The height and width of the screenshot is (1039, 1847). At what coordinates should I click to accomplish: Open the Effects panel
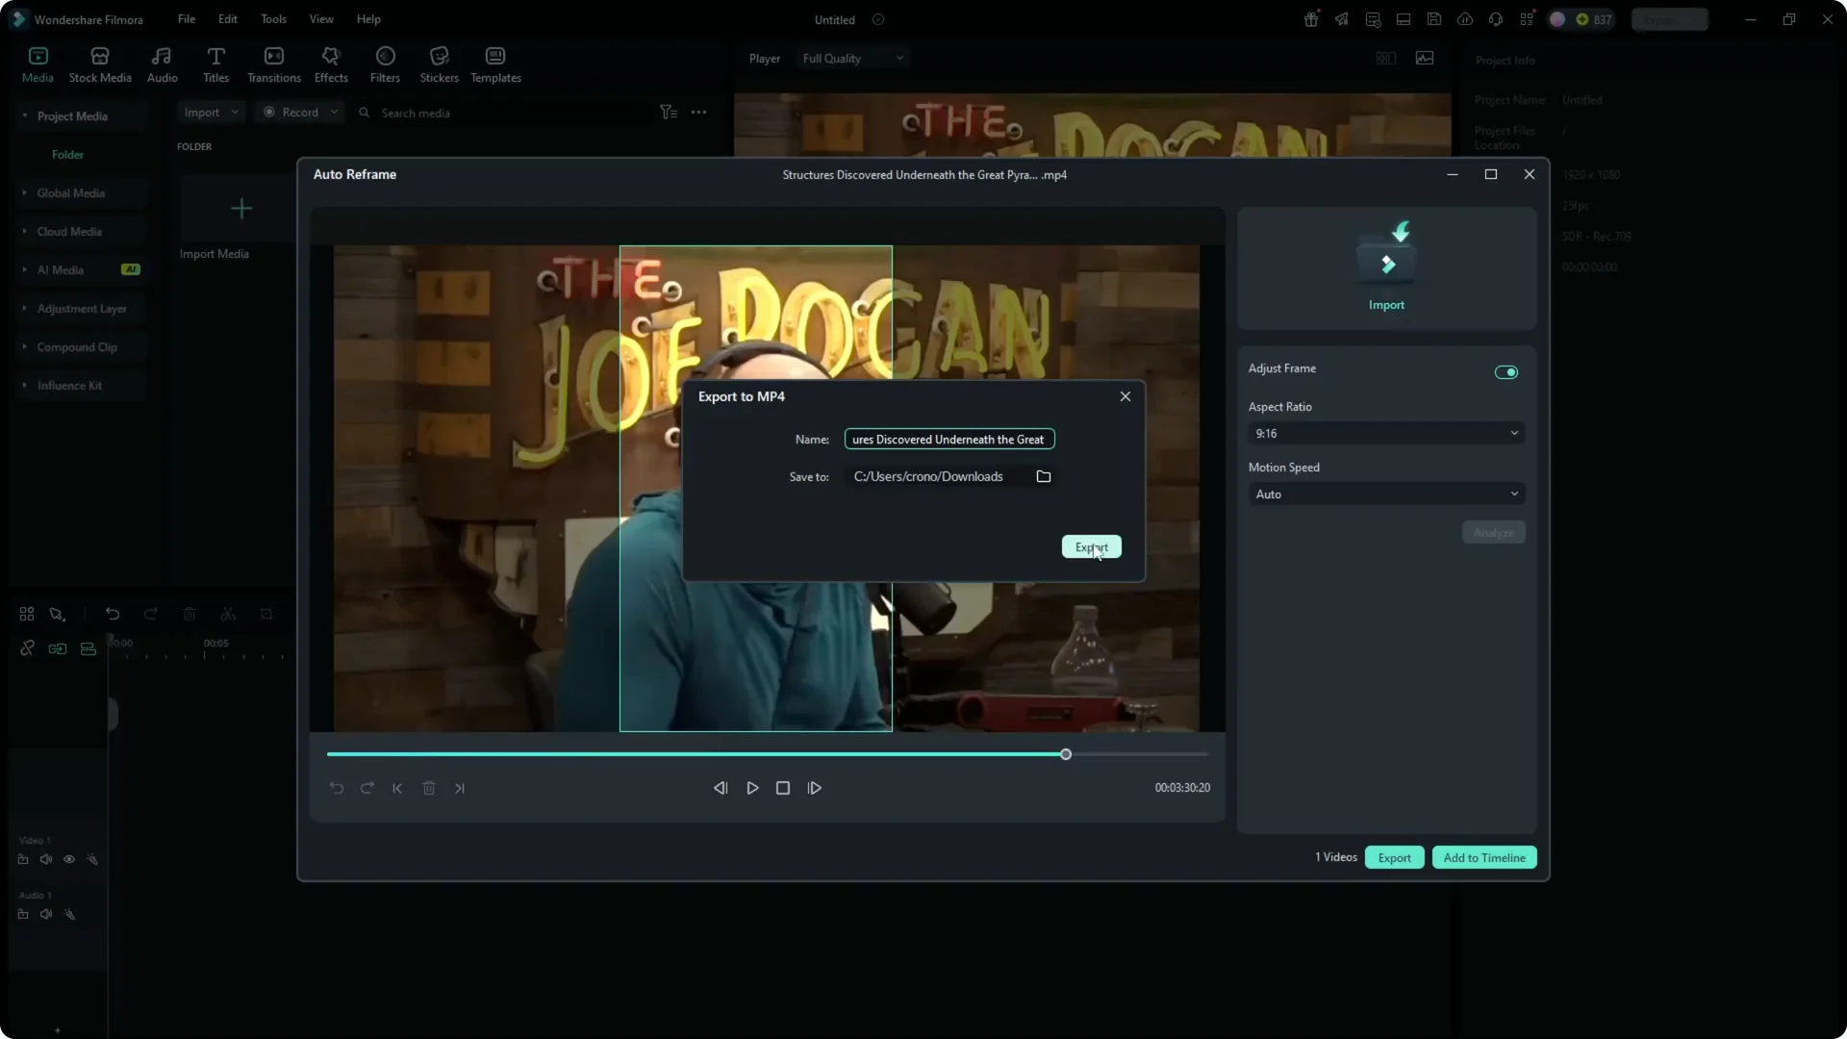click(x=331, y=63)
